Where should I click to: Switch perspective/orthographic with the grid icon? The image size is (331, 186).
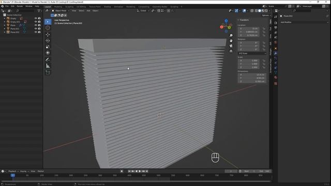click(231, 51)
